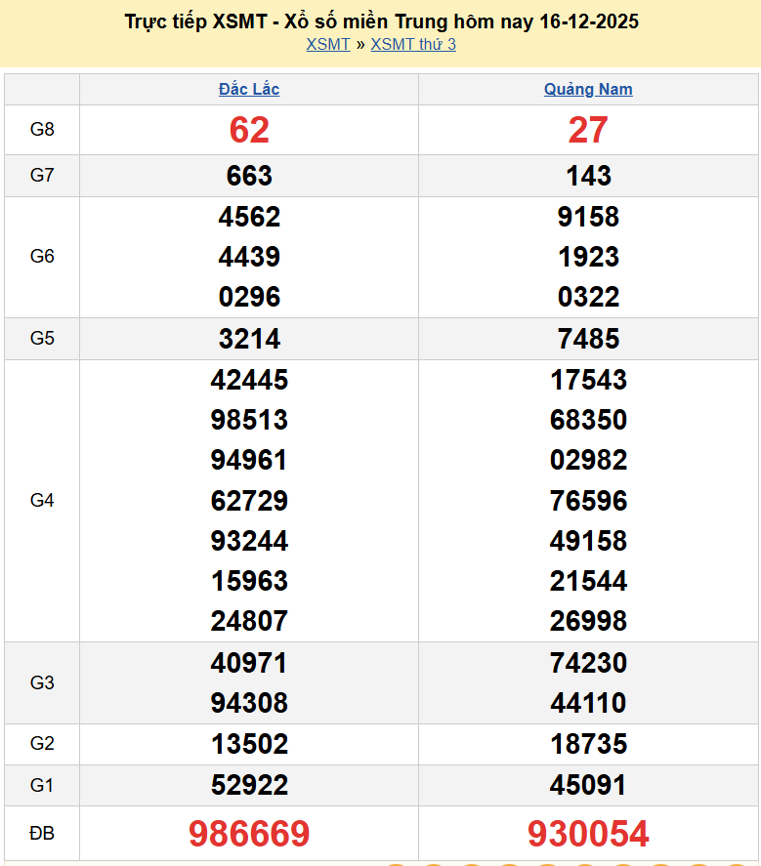This screenshot has height=866, width=761.
Task: Select Đắc Lắc G6 number 0296
Action: pyautogui.click(x=249, y=297)
